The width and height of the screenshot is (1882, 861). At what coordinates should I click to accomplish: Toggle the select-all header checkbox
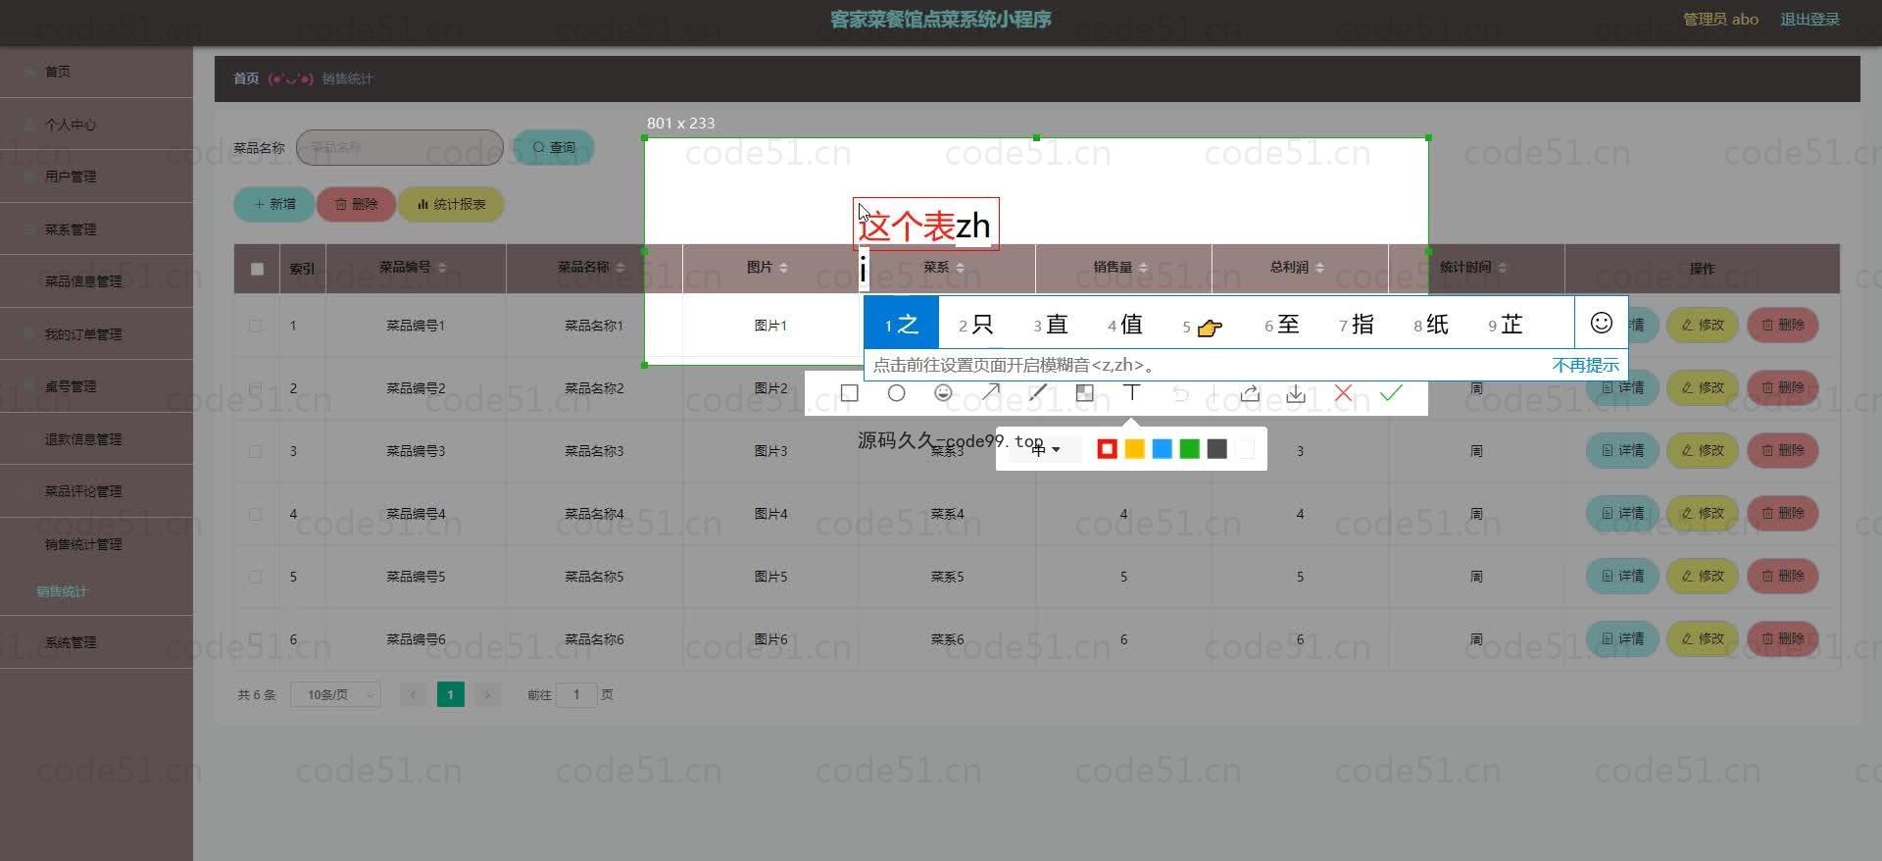257,269
